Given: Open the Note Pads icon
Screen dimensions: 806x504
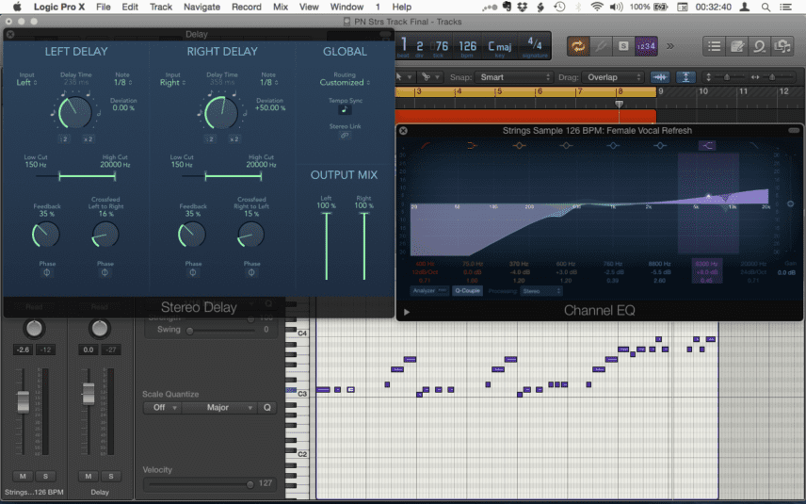Looking at the screenshot, I should point(736,47).
